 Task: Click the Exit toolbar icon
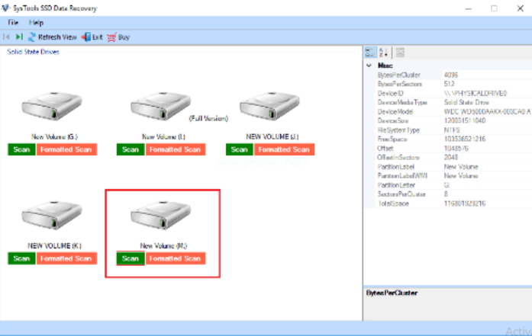click(x=86, y=37)
